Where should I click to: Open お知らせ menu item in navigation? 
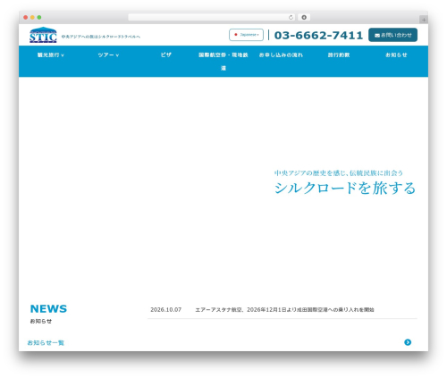pyautogui.click(x=396, y=55)
